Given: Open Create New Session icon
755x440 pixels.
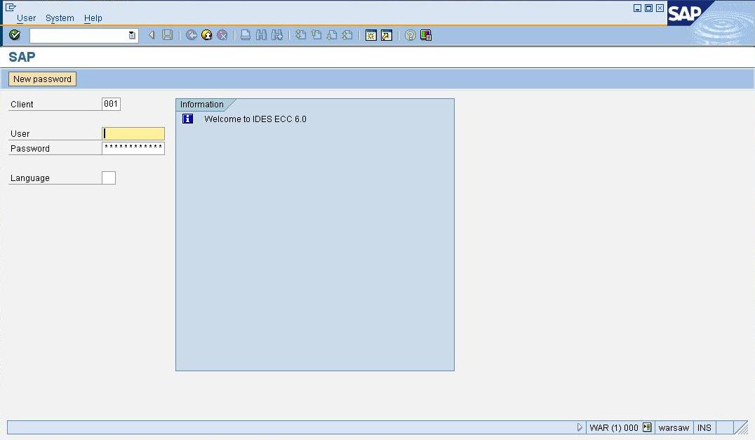Looking at the screenshot, I should (x=371, y=35).
